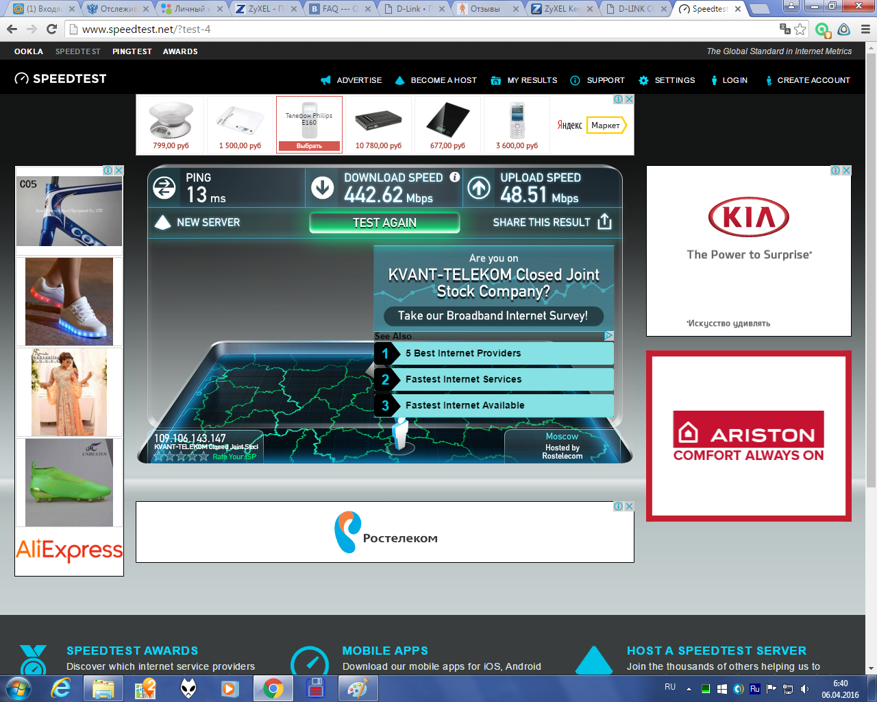This screenshot has width=877, height=702.
Task: Click the New Server button
Action: (197, 222)
